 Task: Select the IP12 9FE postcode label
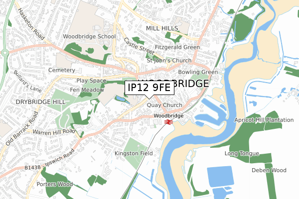point(149,88)
